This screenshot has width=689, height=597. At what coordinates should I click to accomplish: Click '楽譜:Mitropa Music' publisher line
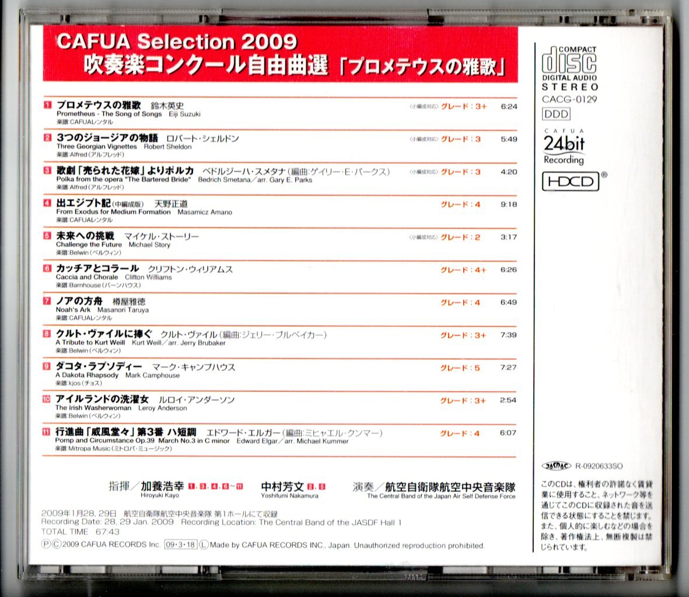pyautogui.click(x=113, y=448)
